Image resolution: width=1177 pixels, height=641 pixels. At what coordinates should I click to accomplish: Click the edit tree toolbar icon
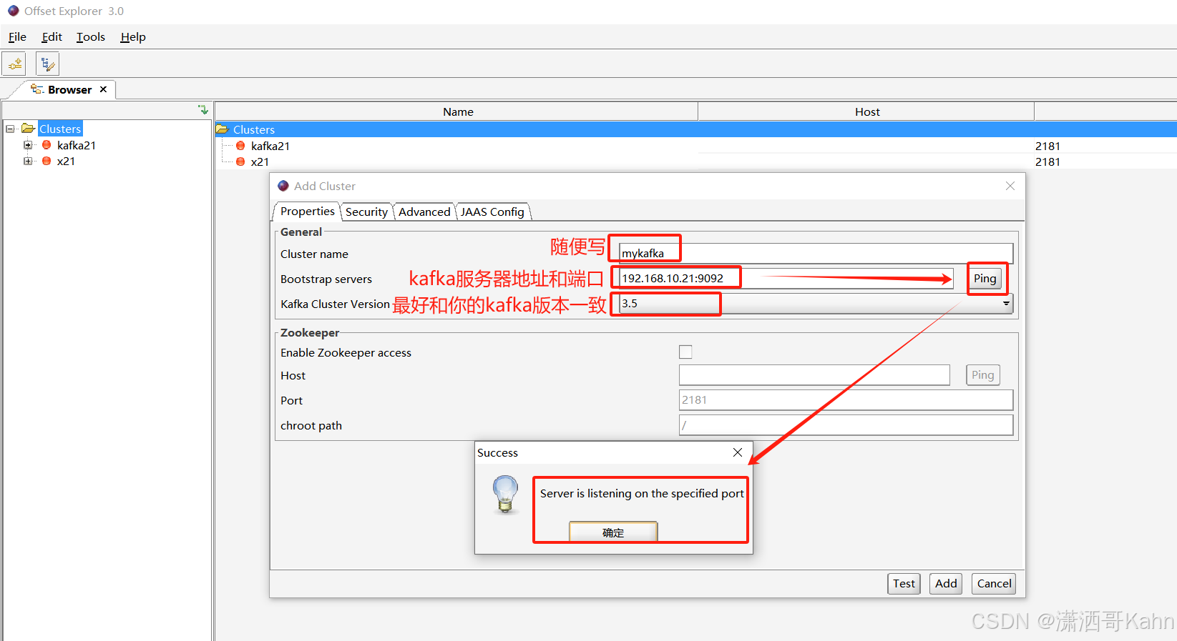pyautogui.click(x=47, y=64)
